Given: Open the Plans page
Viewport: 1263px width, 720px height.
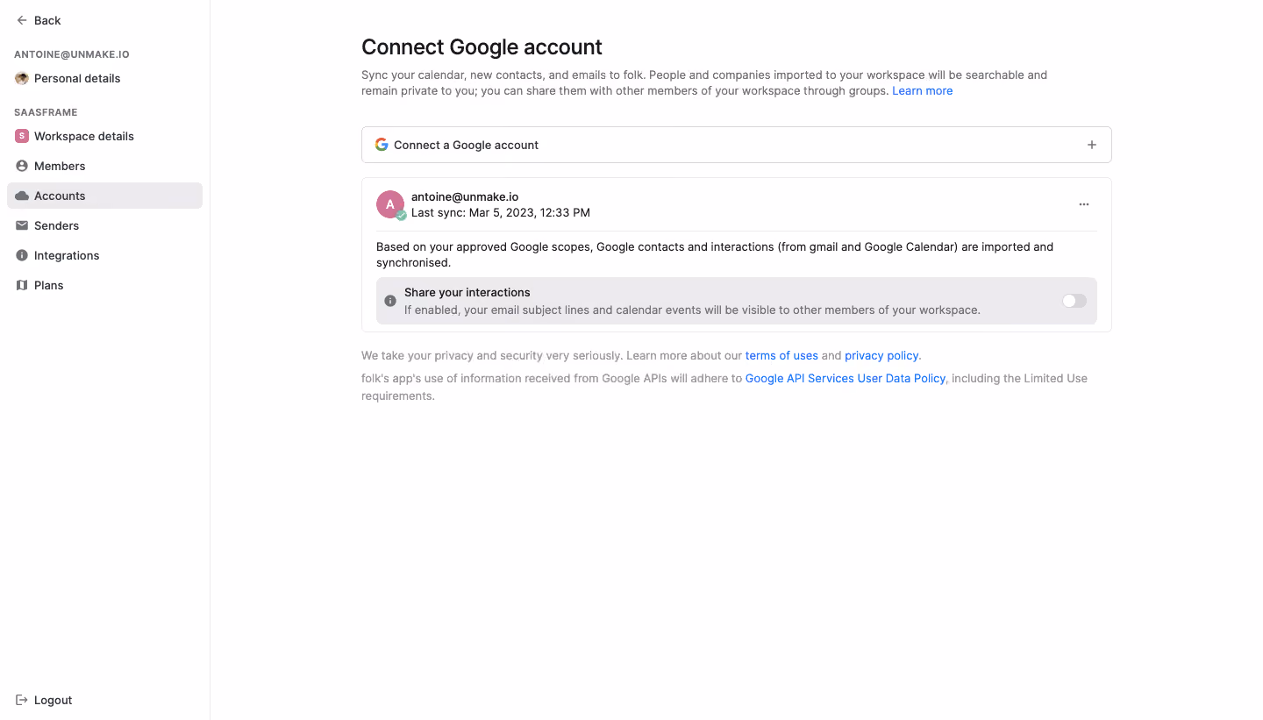Looking at the screenshot, I should pos(104,285).
